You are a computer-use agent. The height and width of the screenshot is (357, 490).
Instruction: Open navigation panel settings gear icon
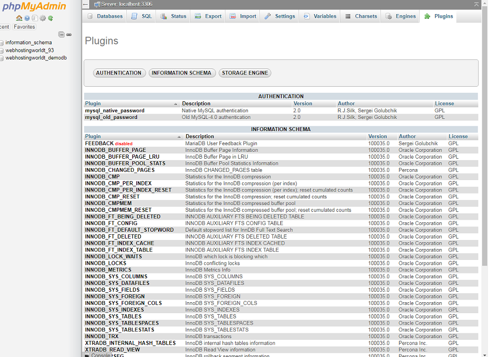[43, 18]
